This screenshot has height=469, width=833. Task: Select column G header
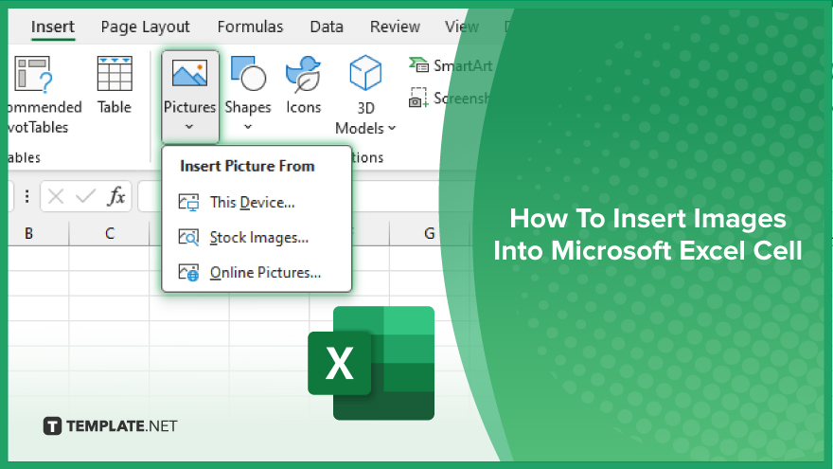tap(429, 233)
